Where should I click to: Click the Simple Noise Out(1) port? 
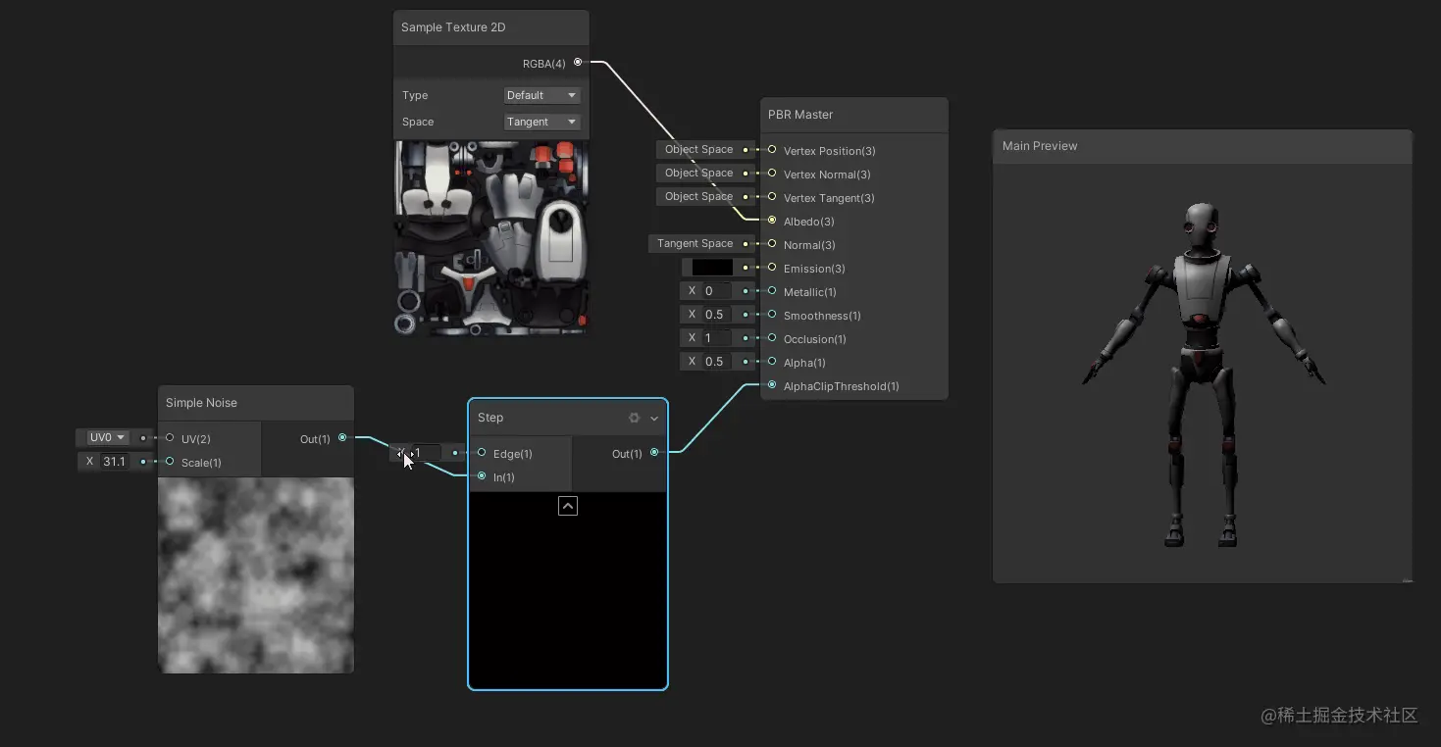[x=342, y=438]
